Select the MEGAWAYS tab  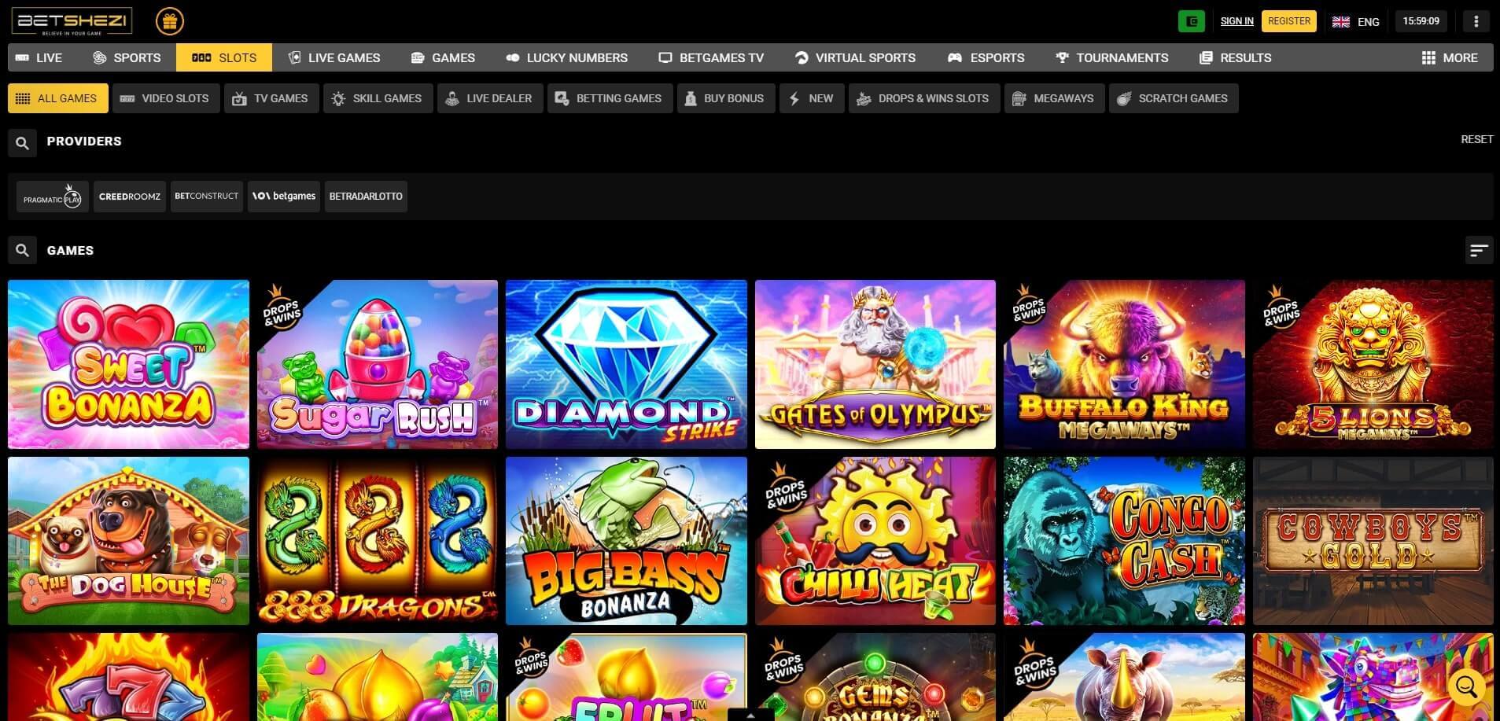pyautogui.click(x=1053, y=98)
